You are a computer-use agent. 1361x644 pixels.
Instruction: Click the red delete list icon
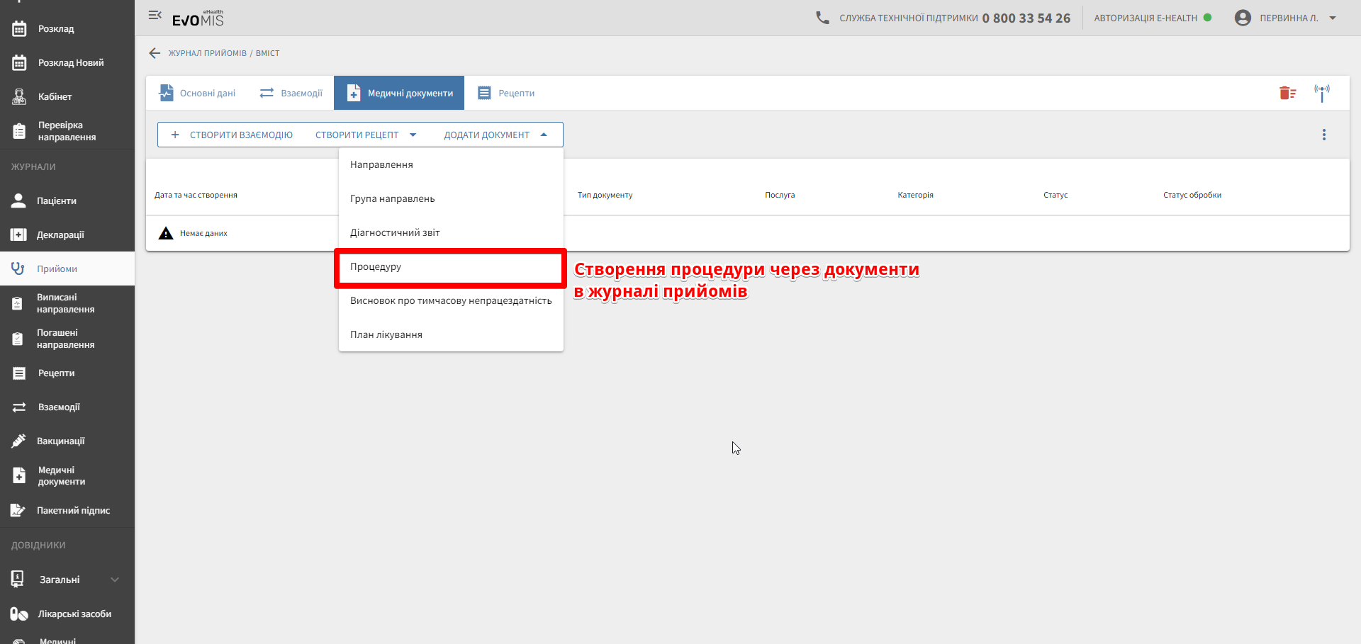1287,93
